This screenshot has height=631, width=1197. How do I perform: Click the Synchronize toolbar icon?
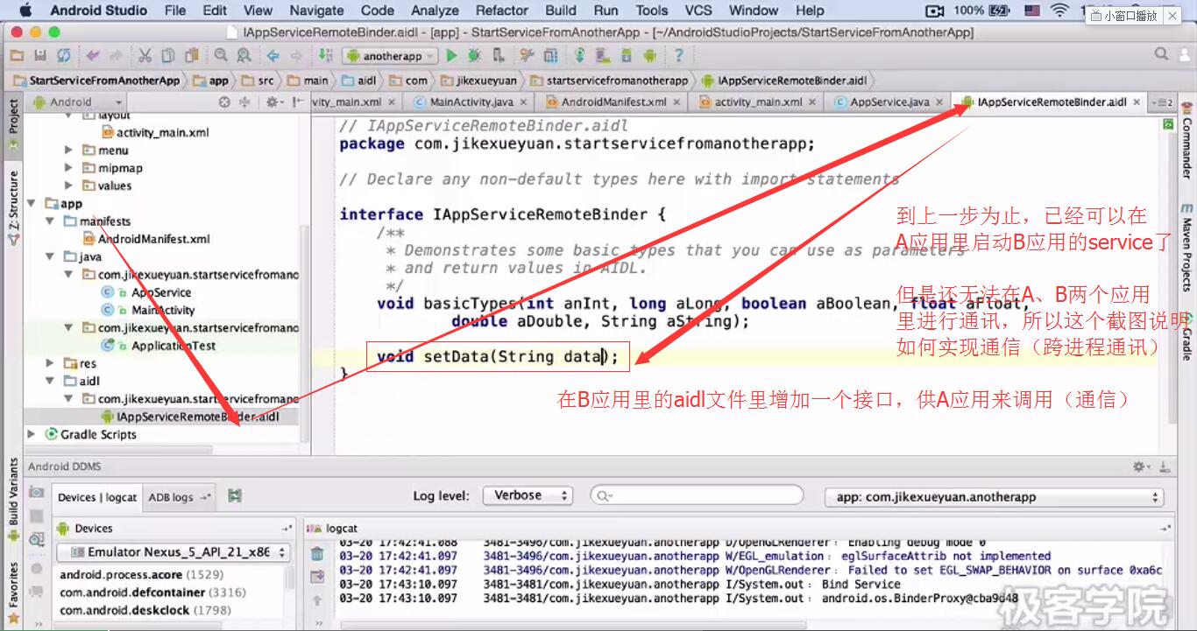click(x=63, y=55)
